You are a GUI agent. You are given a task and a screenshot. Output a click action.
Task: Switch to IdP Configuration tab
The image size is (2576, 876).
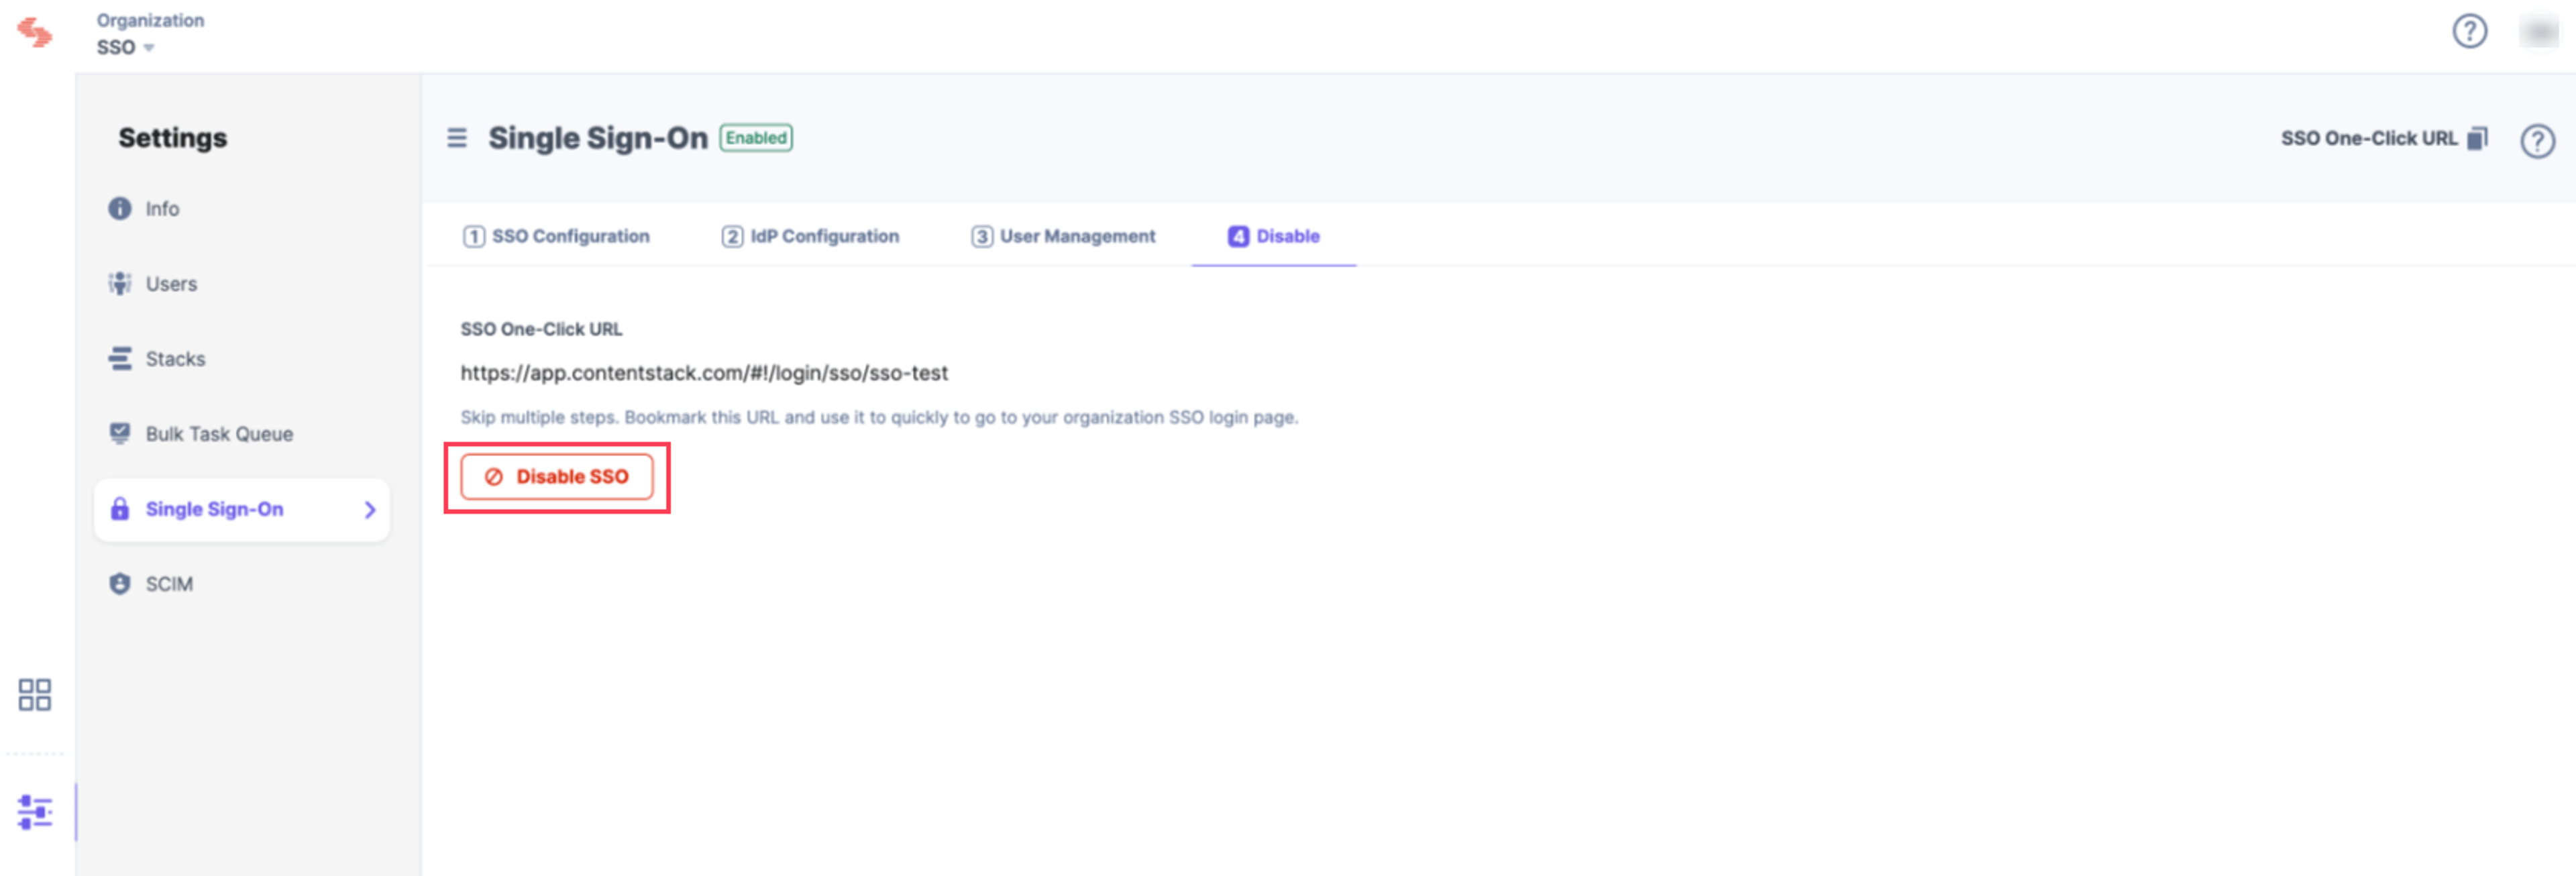[x=810, y=236]
